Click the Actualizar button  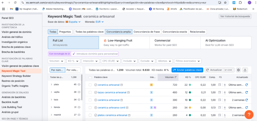(x=220, y=70)
